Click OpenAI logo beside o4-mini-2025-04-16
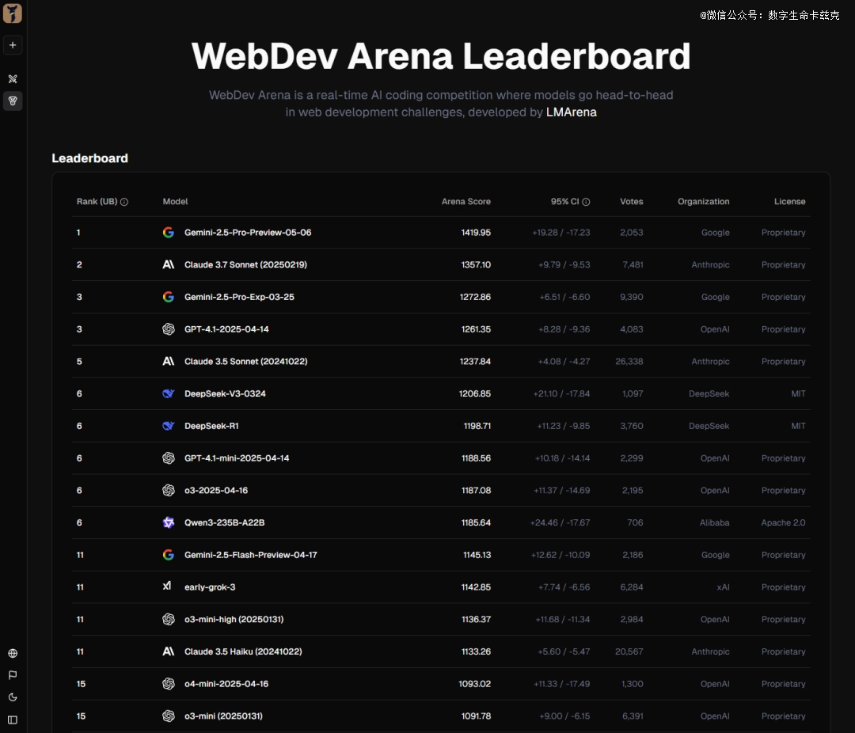855x733 pixels. point(169,683)
